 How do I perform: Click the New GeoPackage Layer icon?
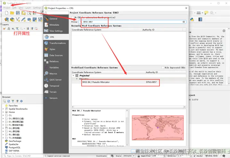pos(12,19)
